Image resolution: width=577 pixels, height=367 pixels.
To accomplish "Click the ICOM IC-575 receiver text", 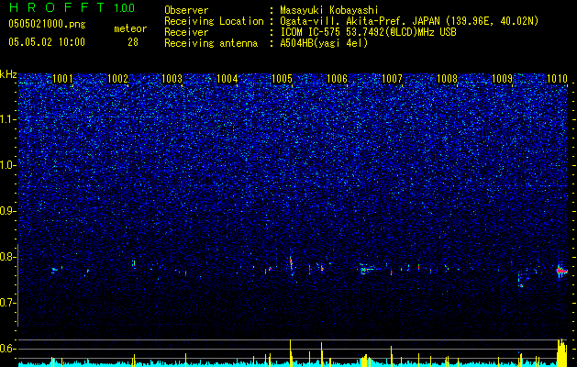I will click(368, 32).
